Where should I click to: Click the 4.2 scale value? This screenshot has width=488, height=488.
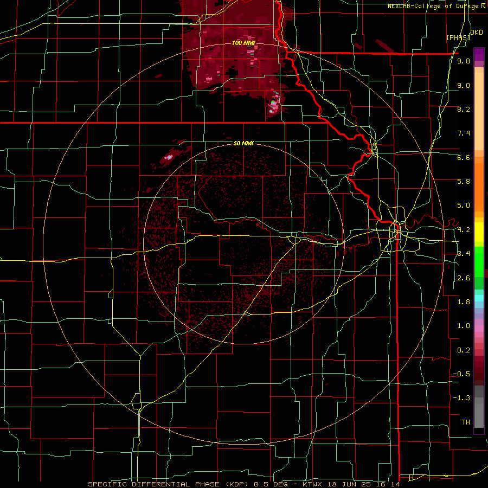[x=464, y=230]
